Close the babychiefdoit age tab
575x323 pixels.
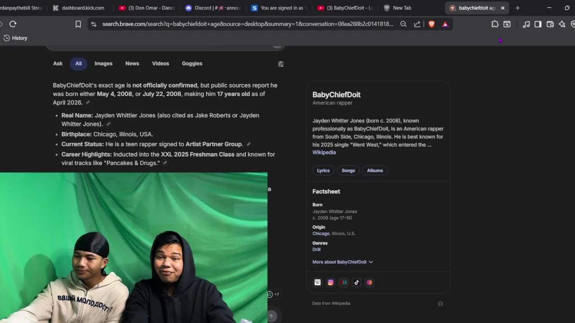click(x=503, y=8)
